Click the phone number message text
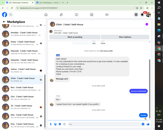 [x=68, y=71]
